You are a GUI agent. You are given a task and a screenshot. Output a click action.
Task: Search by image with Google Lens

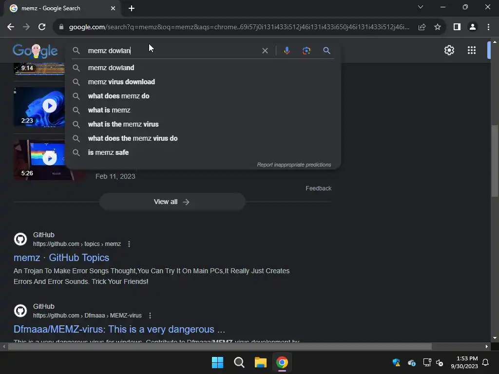tap(306, 51)
